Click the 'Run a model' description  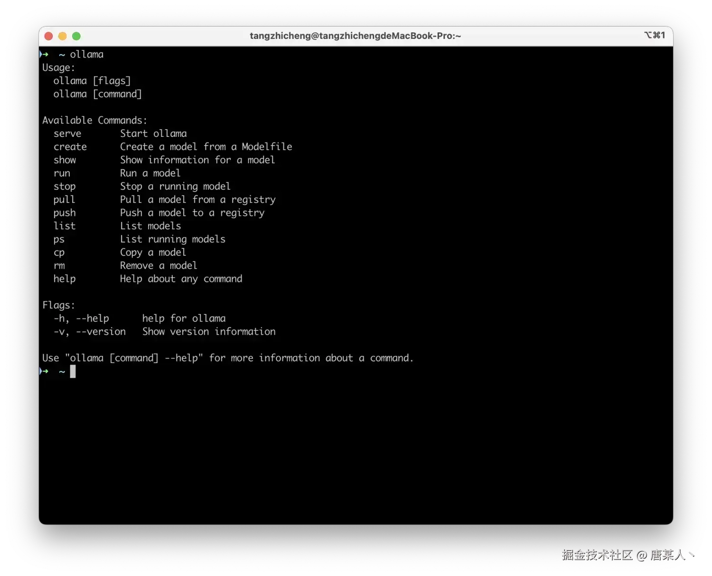pyautogui.click(x=150, y=173)
